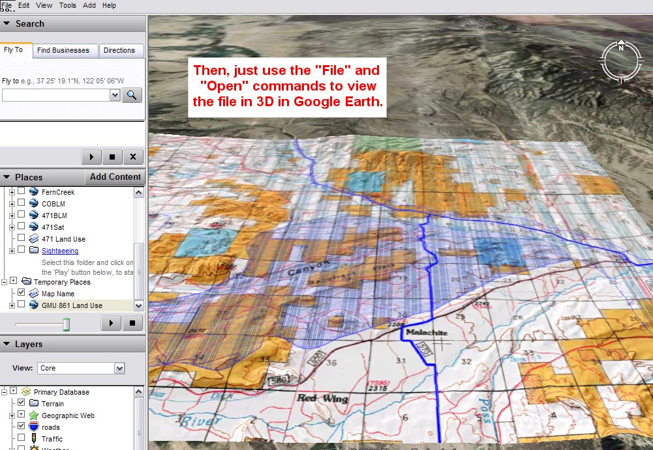Click the Places opacity slider handle
The height and width of the screenshot is (450, 653).
coord(67,324)
